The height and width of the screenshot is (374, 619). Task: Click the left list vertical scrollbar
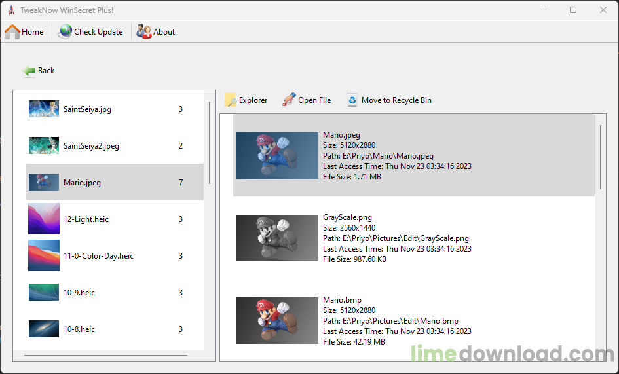pyautogui.click(x=210, y=142)
